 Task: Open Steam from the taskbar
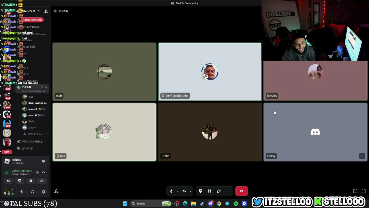point(202,204)
